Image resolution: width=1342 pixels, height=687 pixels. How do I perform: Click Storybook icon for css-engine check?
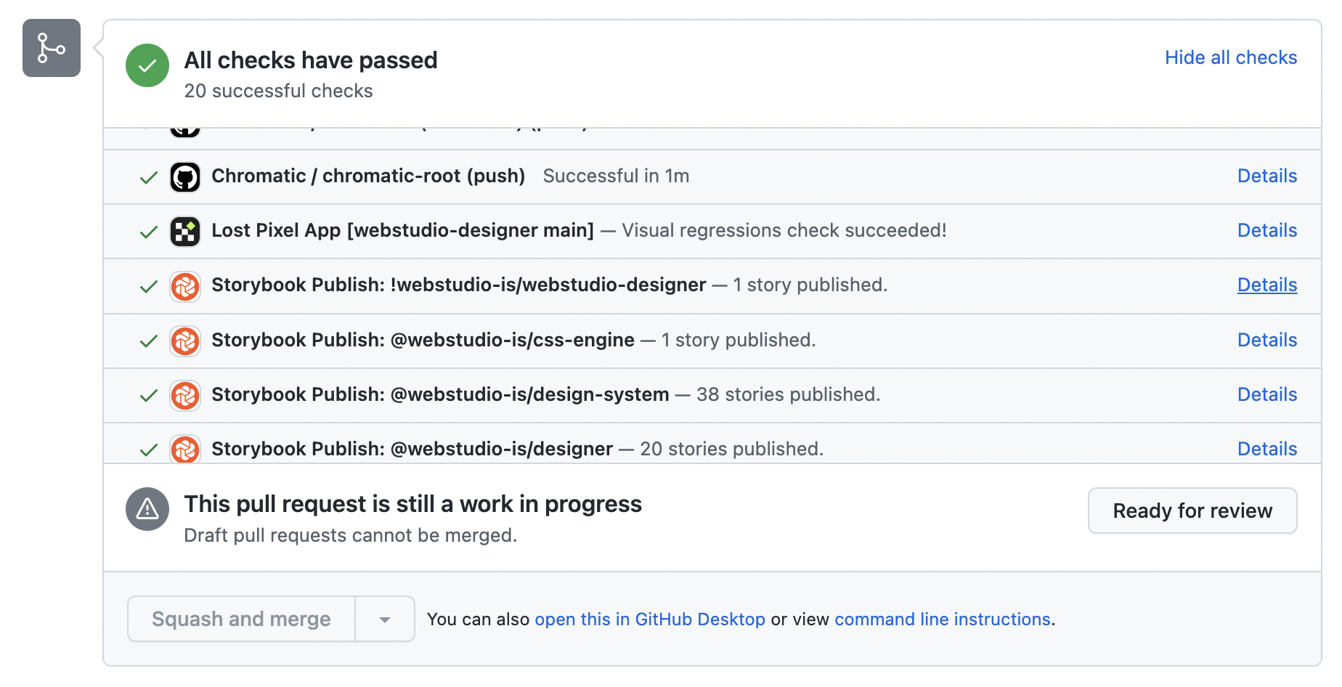[185, 341]
